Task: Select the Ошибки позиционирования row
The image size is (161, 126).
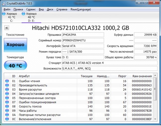Action: (x=79, y=102)
